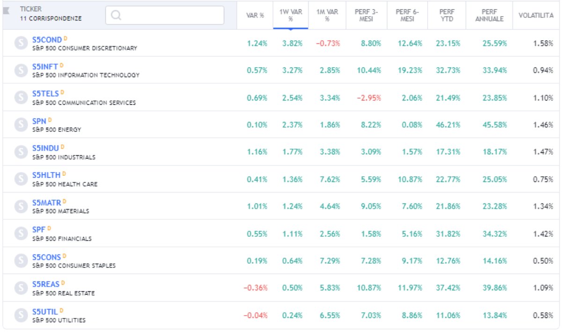Click the flag icon in the table header
The height and width of the screenshot is (332, 562).
(7, 10)
